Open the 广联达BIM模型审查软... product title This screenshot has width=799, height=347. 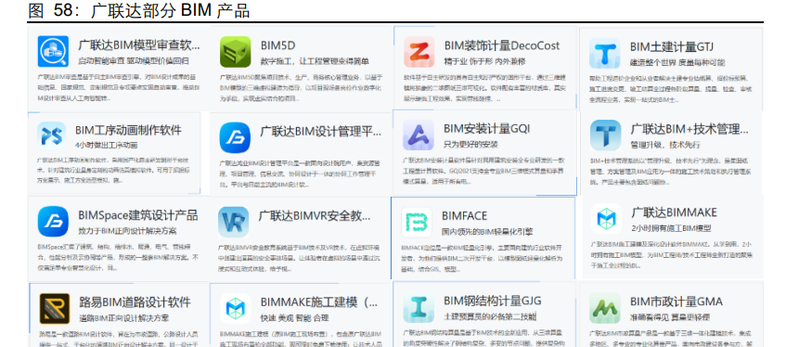tap(139, 45)
